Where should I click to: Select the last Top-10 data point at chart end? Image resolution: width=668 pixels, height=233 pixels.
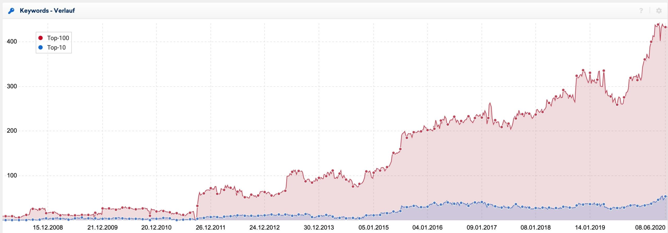click(665, 197)
